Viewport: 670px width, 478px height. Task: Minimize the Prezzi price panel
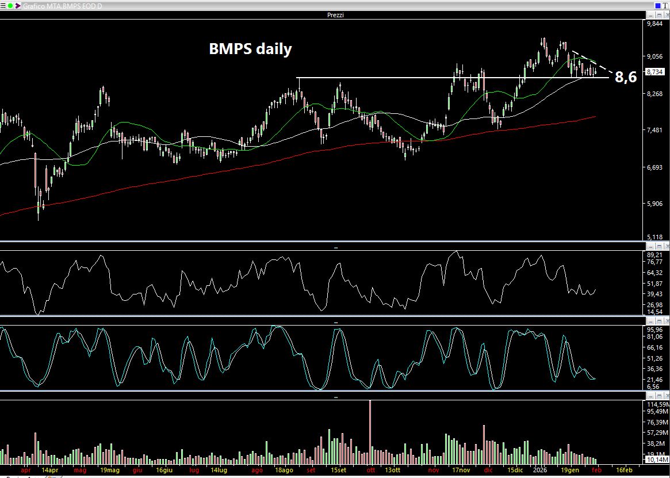pos(651,15)
